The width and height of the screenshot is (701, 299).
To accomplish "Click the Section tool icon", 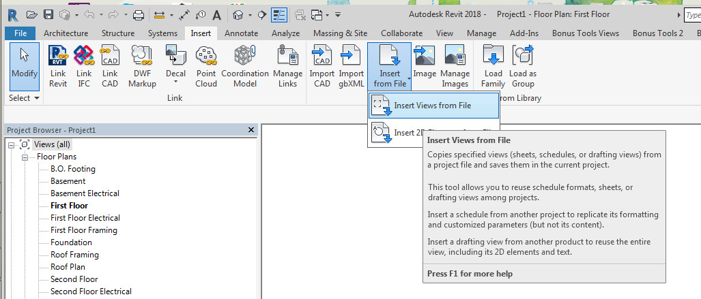I will pyautogui.click(x=262, y=15).
